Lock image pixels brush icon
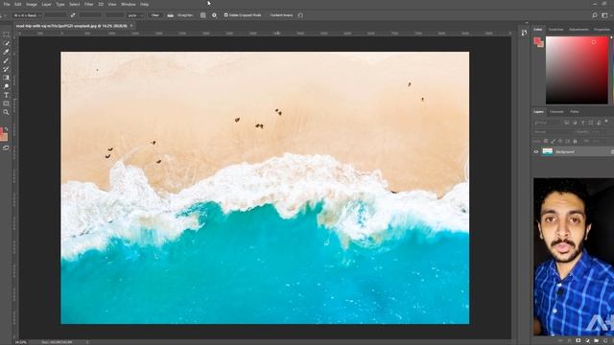 pyautogui.click(x=553, y=141)
